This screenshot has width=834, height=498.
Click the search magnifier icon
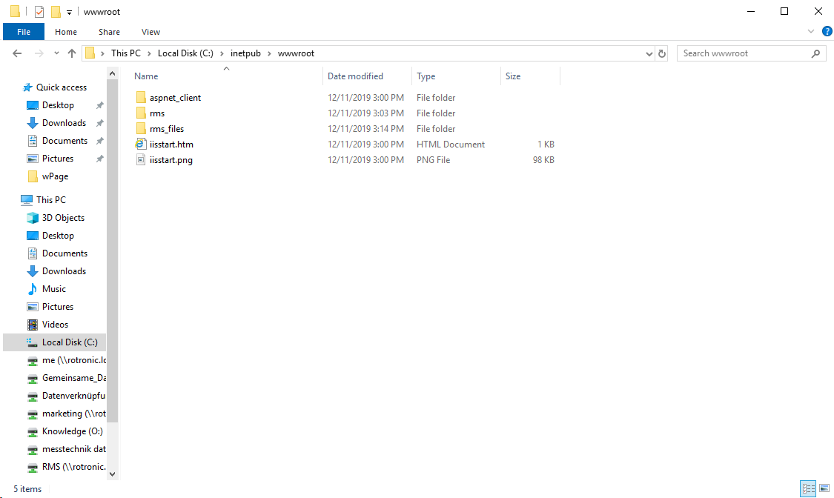[x=815, y=53]
